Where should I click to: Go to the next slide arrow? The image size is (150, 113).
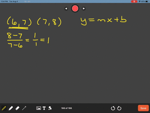pyautogui.click(x=84, y=8)
